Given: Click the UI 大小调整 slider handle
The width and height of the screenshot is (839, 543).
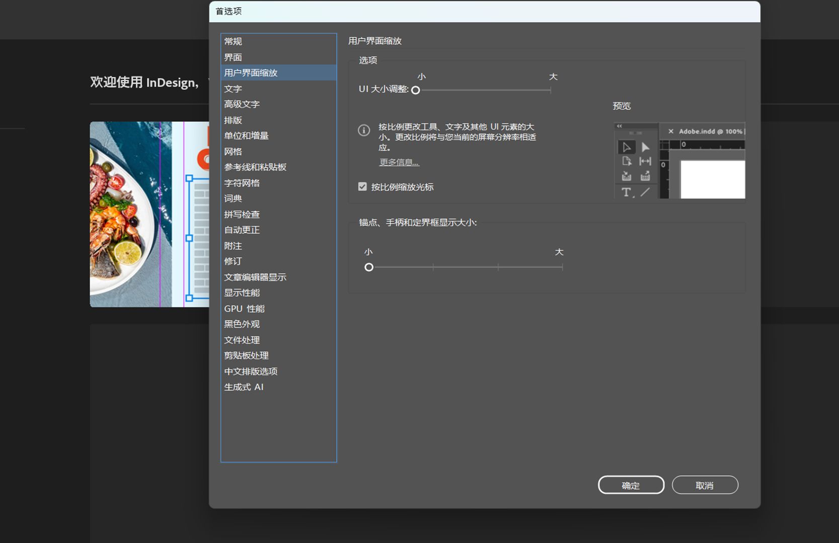Looking at the screenshot, I should tap(416, 90).
